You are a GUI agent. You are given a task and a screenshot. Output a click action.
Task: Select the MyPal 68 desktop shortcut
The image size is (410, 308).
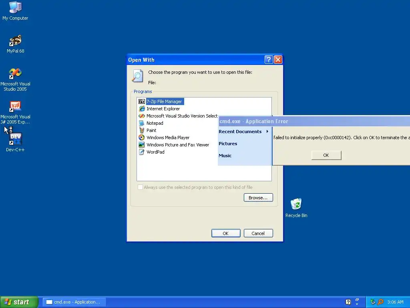pyautogui.click(x=15, y=44)
